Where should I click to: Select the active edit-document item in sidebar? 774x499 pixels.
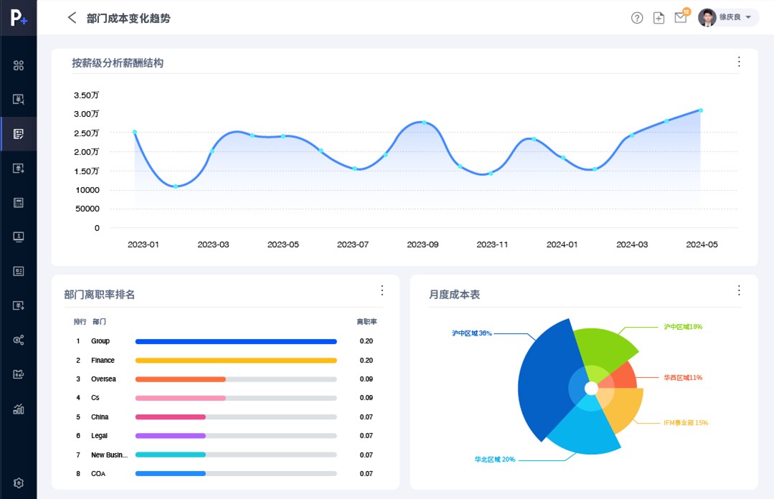click(19, 134)
